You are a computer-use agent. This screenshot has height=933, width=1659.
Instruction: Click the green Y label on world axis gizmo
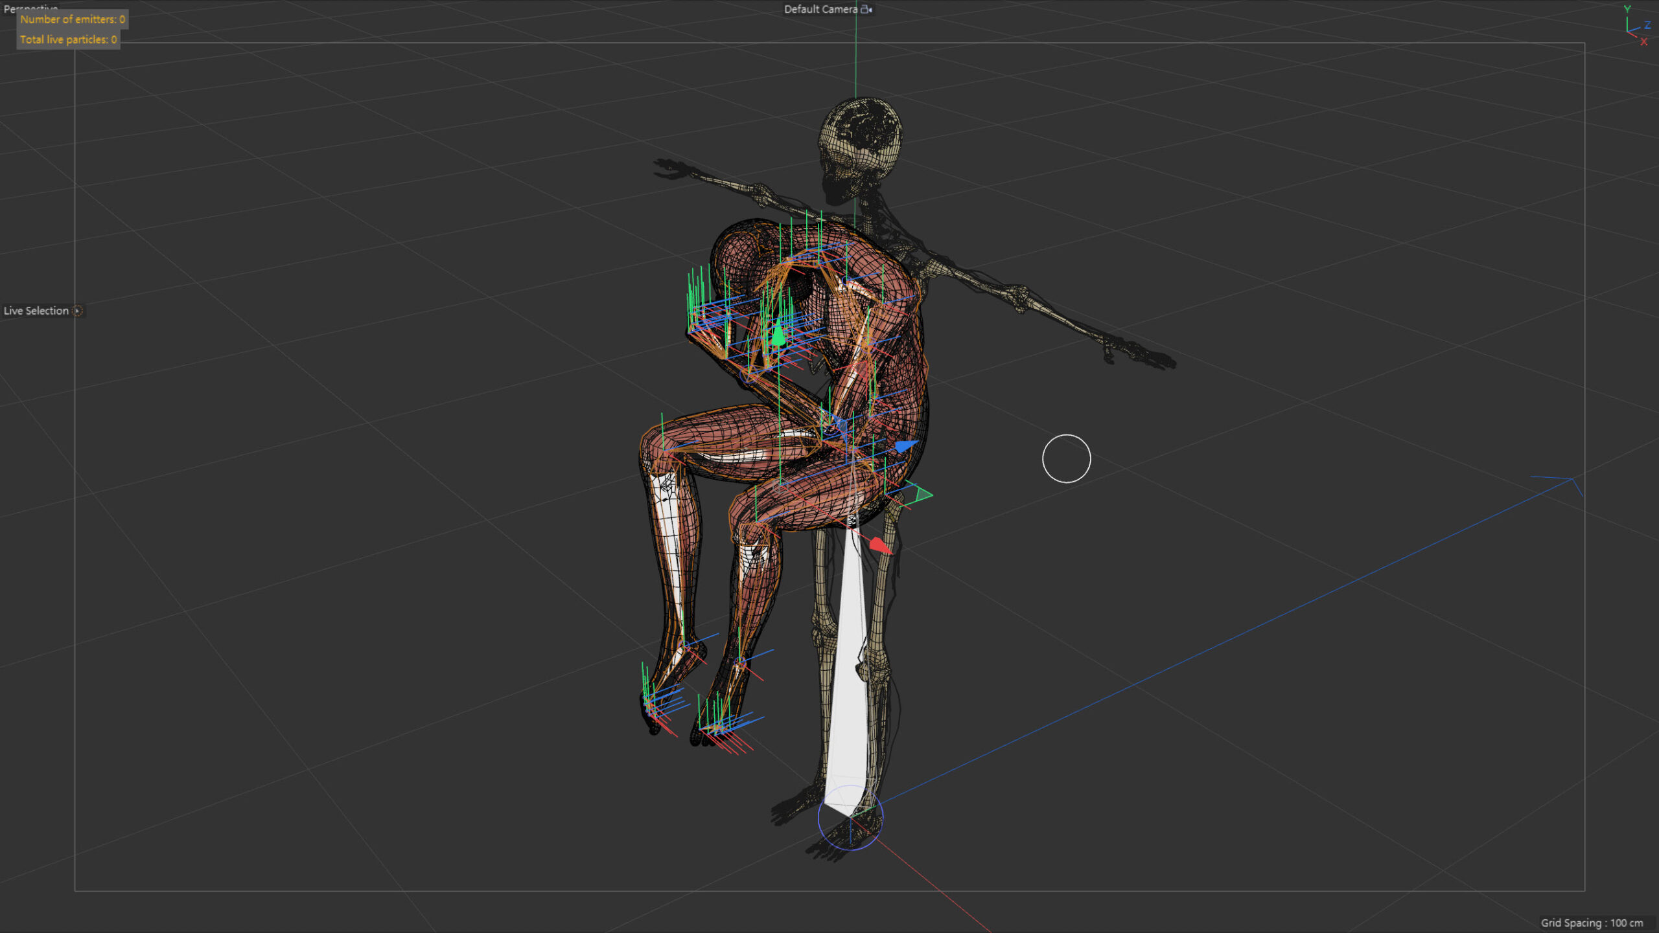click(x=1627, y=9)
